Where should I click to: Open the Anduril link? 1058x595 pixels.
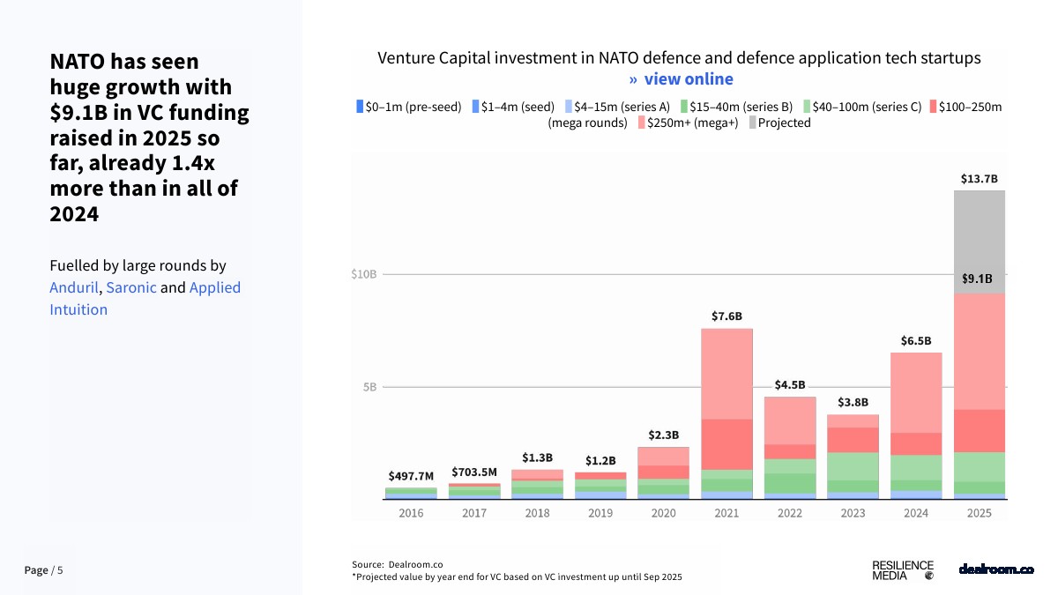tap(74, 287)
